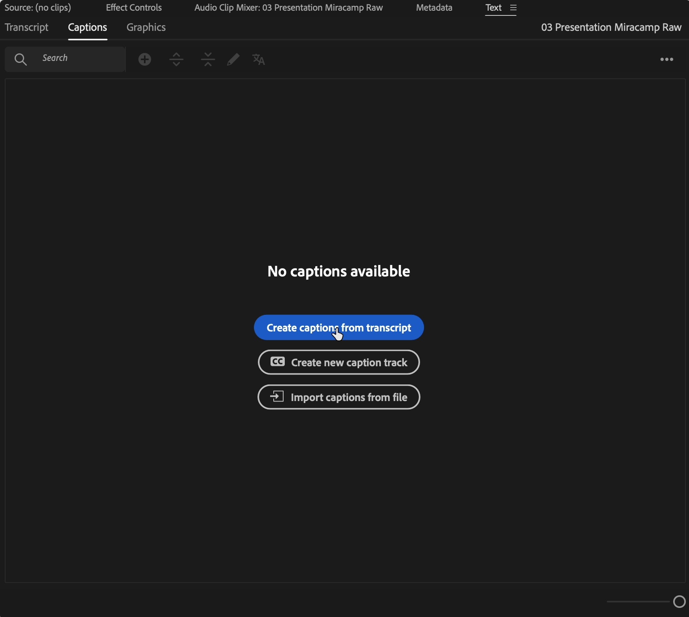Click the No captions available message
This screenshot has width=689, height=617.
339,271
